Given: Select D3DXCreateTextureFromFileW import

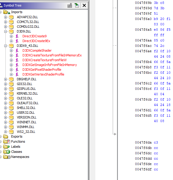Looking at the screenshot, I should [44, 60].
